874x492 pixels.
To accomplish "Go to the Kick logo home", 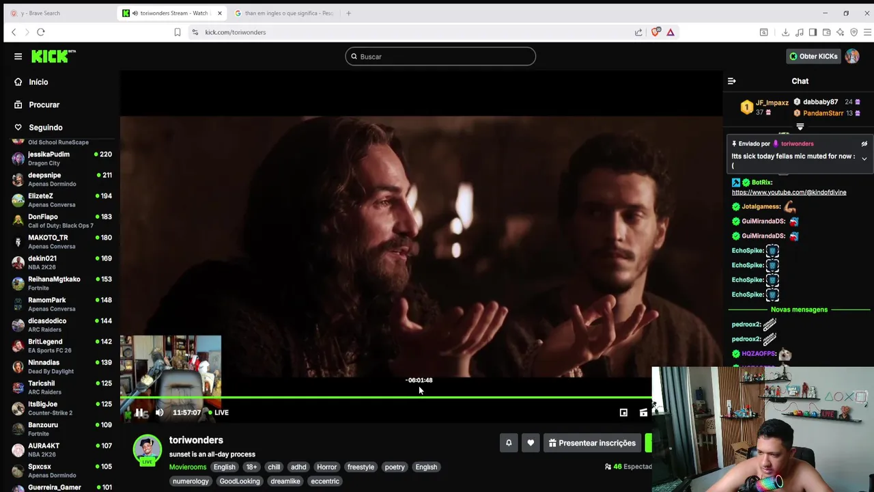I will [53, 56].
